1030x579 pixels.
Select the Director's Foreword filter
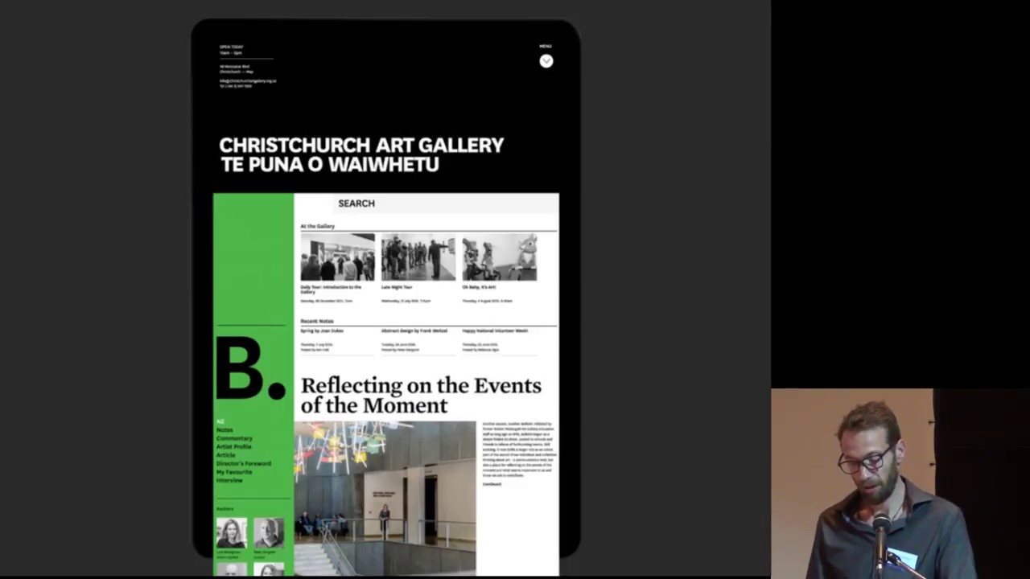(x=244, y=463)
